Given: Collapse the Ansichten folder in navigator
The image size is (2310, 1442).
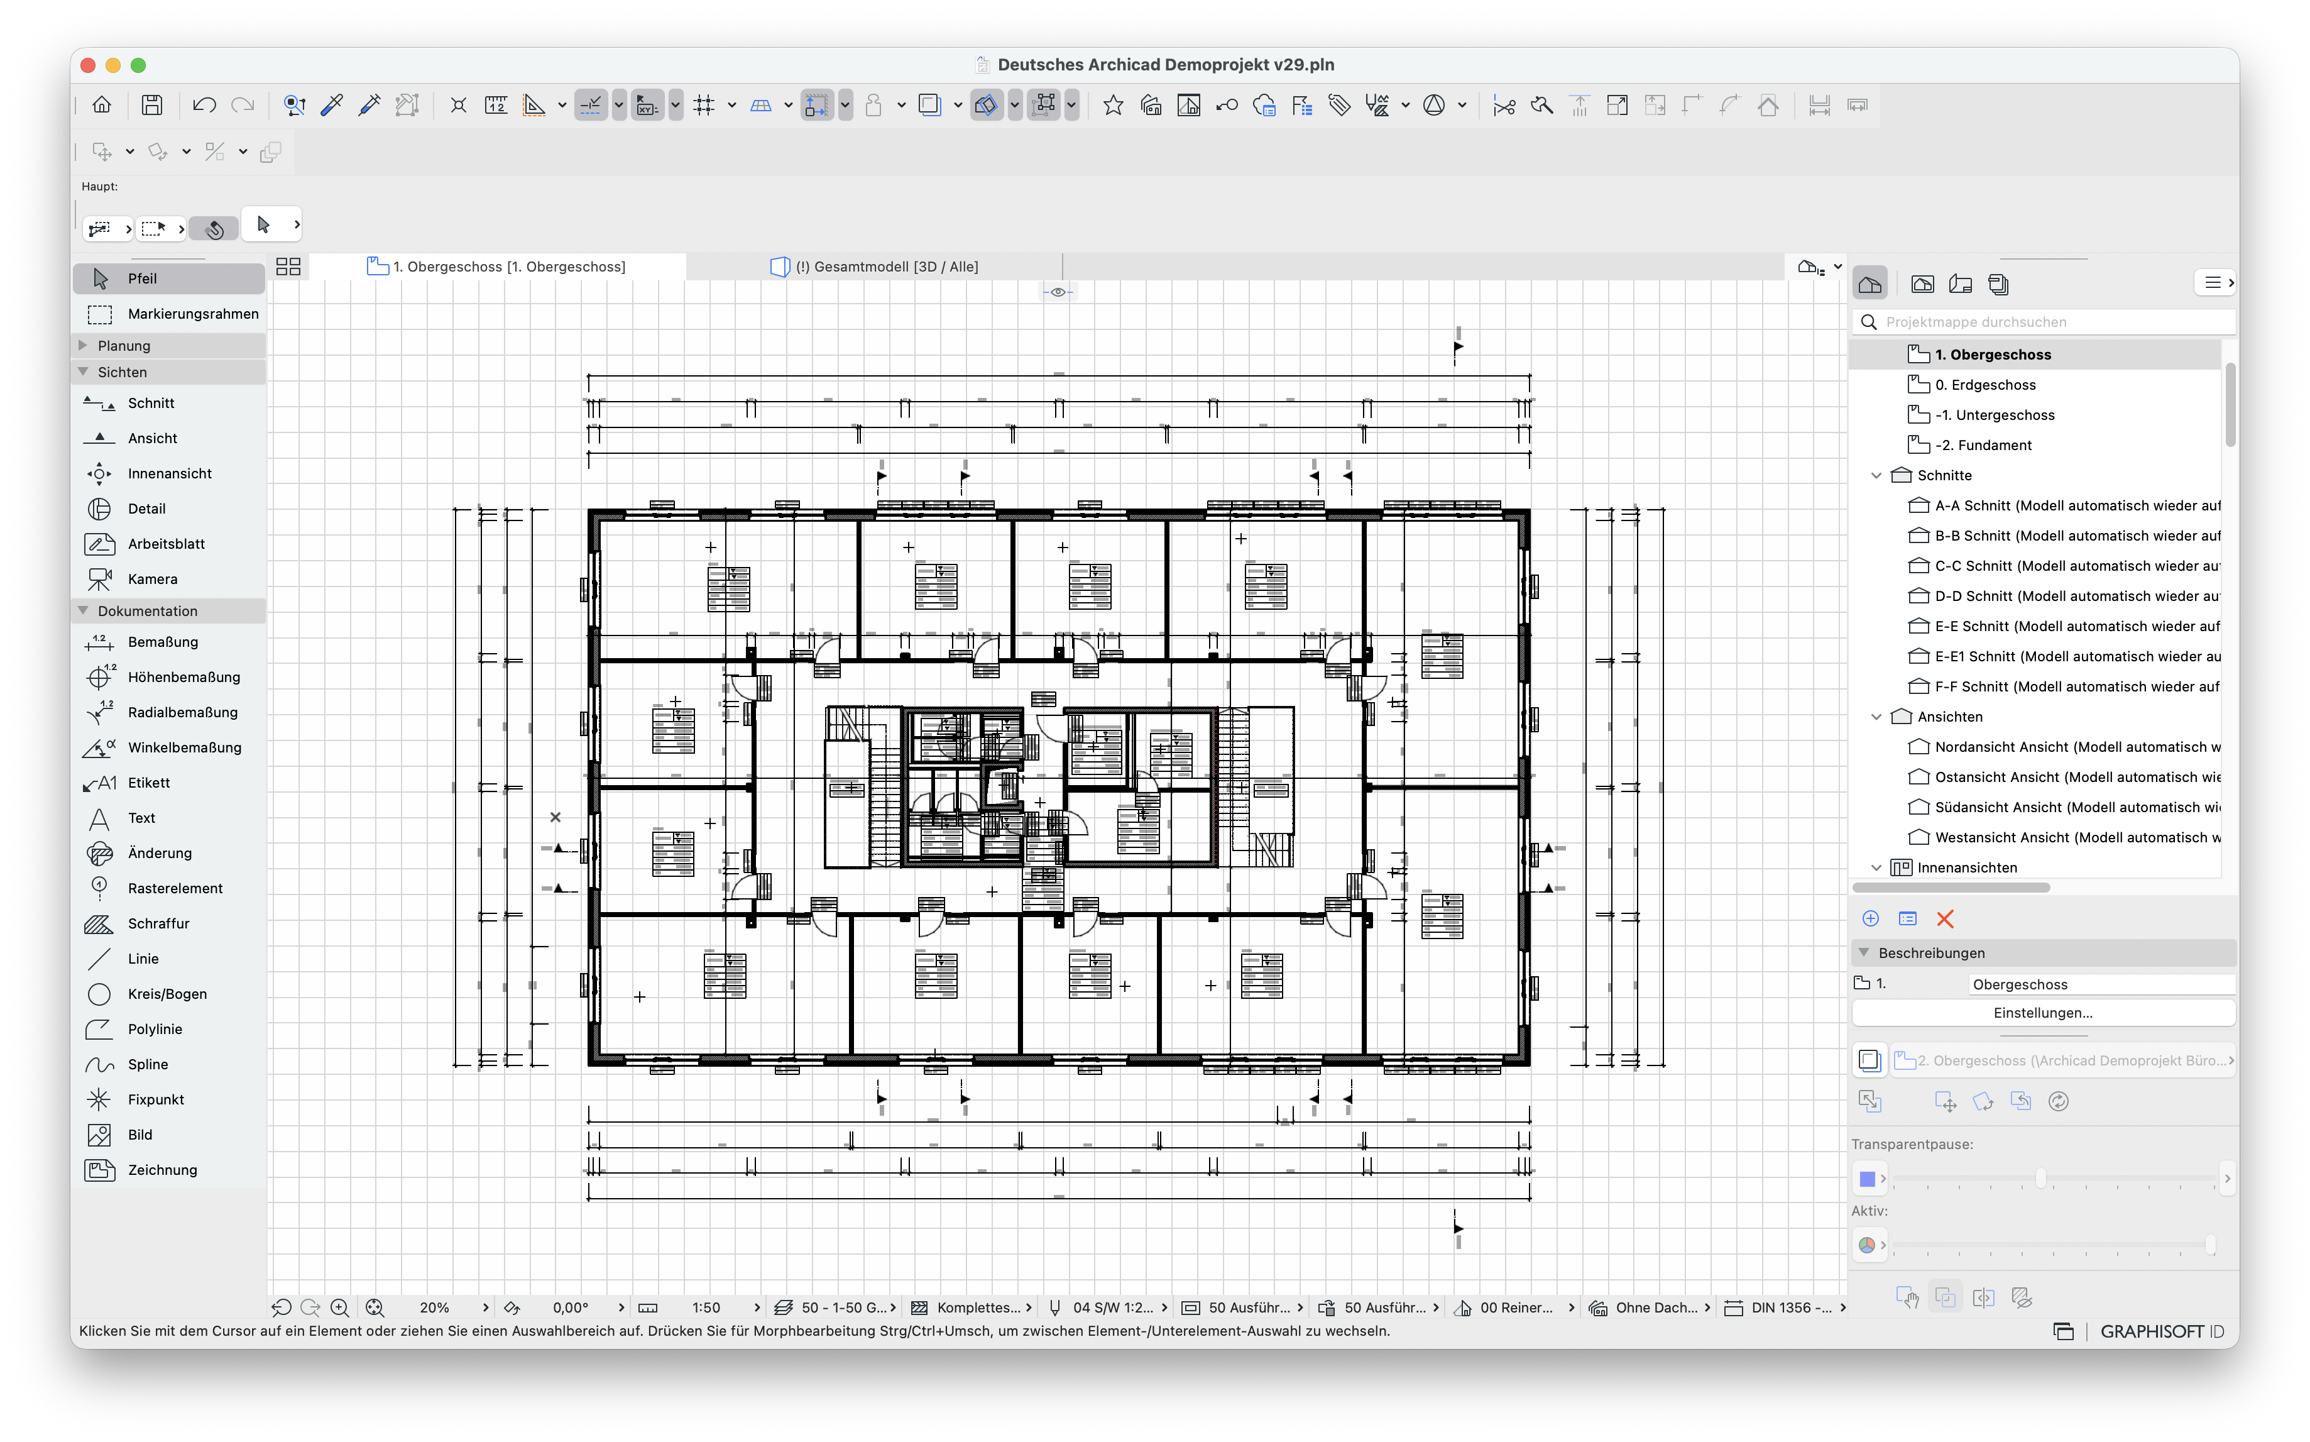Looking at the screenshot, I should [x=1876, y=716].
